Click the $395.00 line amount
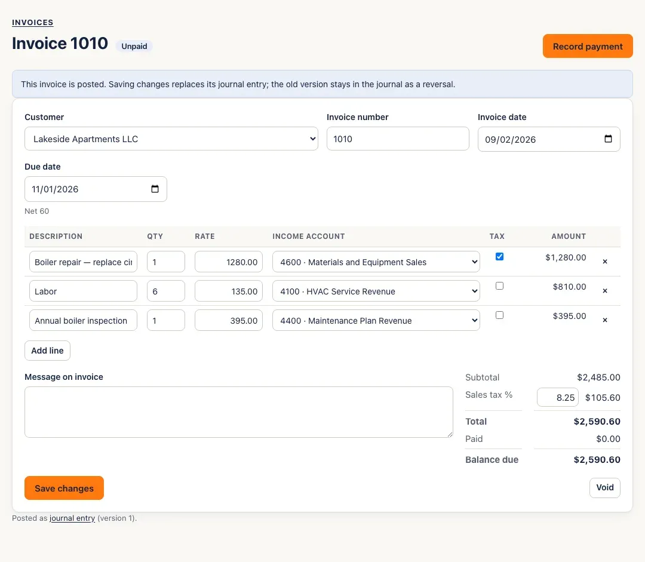This screenshot has height=562, width=645. (569, 316)
